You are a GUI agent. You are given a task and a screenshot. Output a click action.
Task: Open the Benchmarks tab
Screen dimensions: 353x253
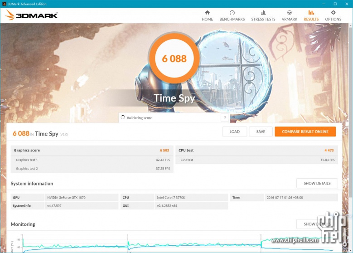tap(232, 16)
